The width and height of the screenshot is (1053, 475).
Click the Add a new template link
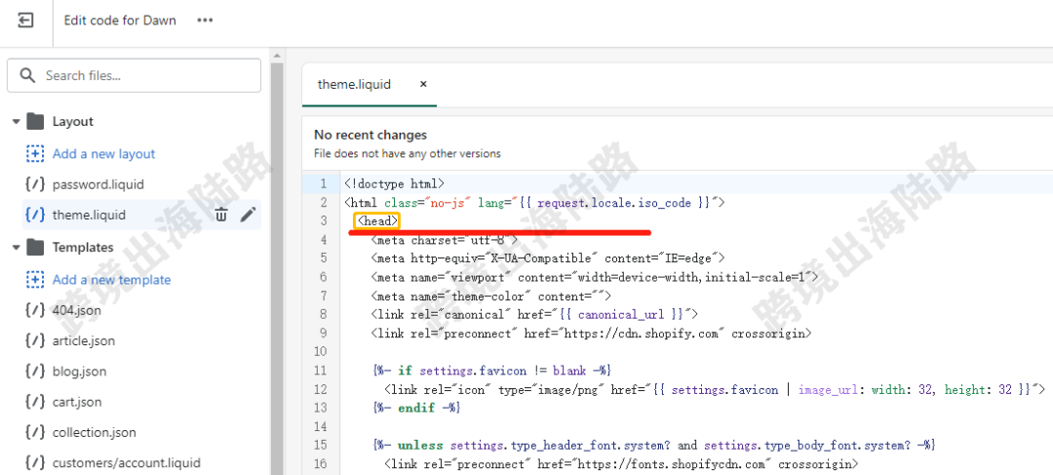111,280
